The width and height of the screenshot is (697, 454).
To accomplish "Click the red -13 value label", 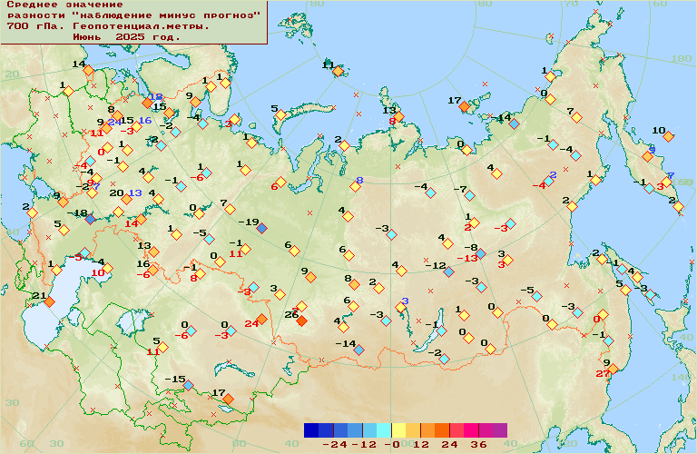I will [466, 259].
